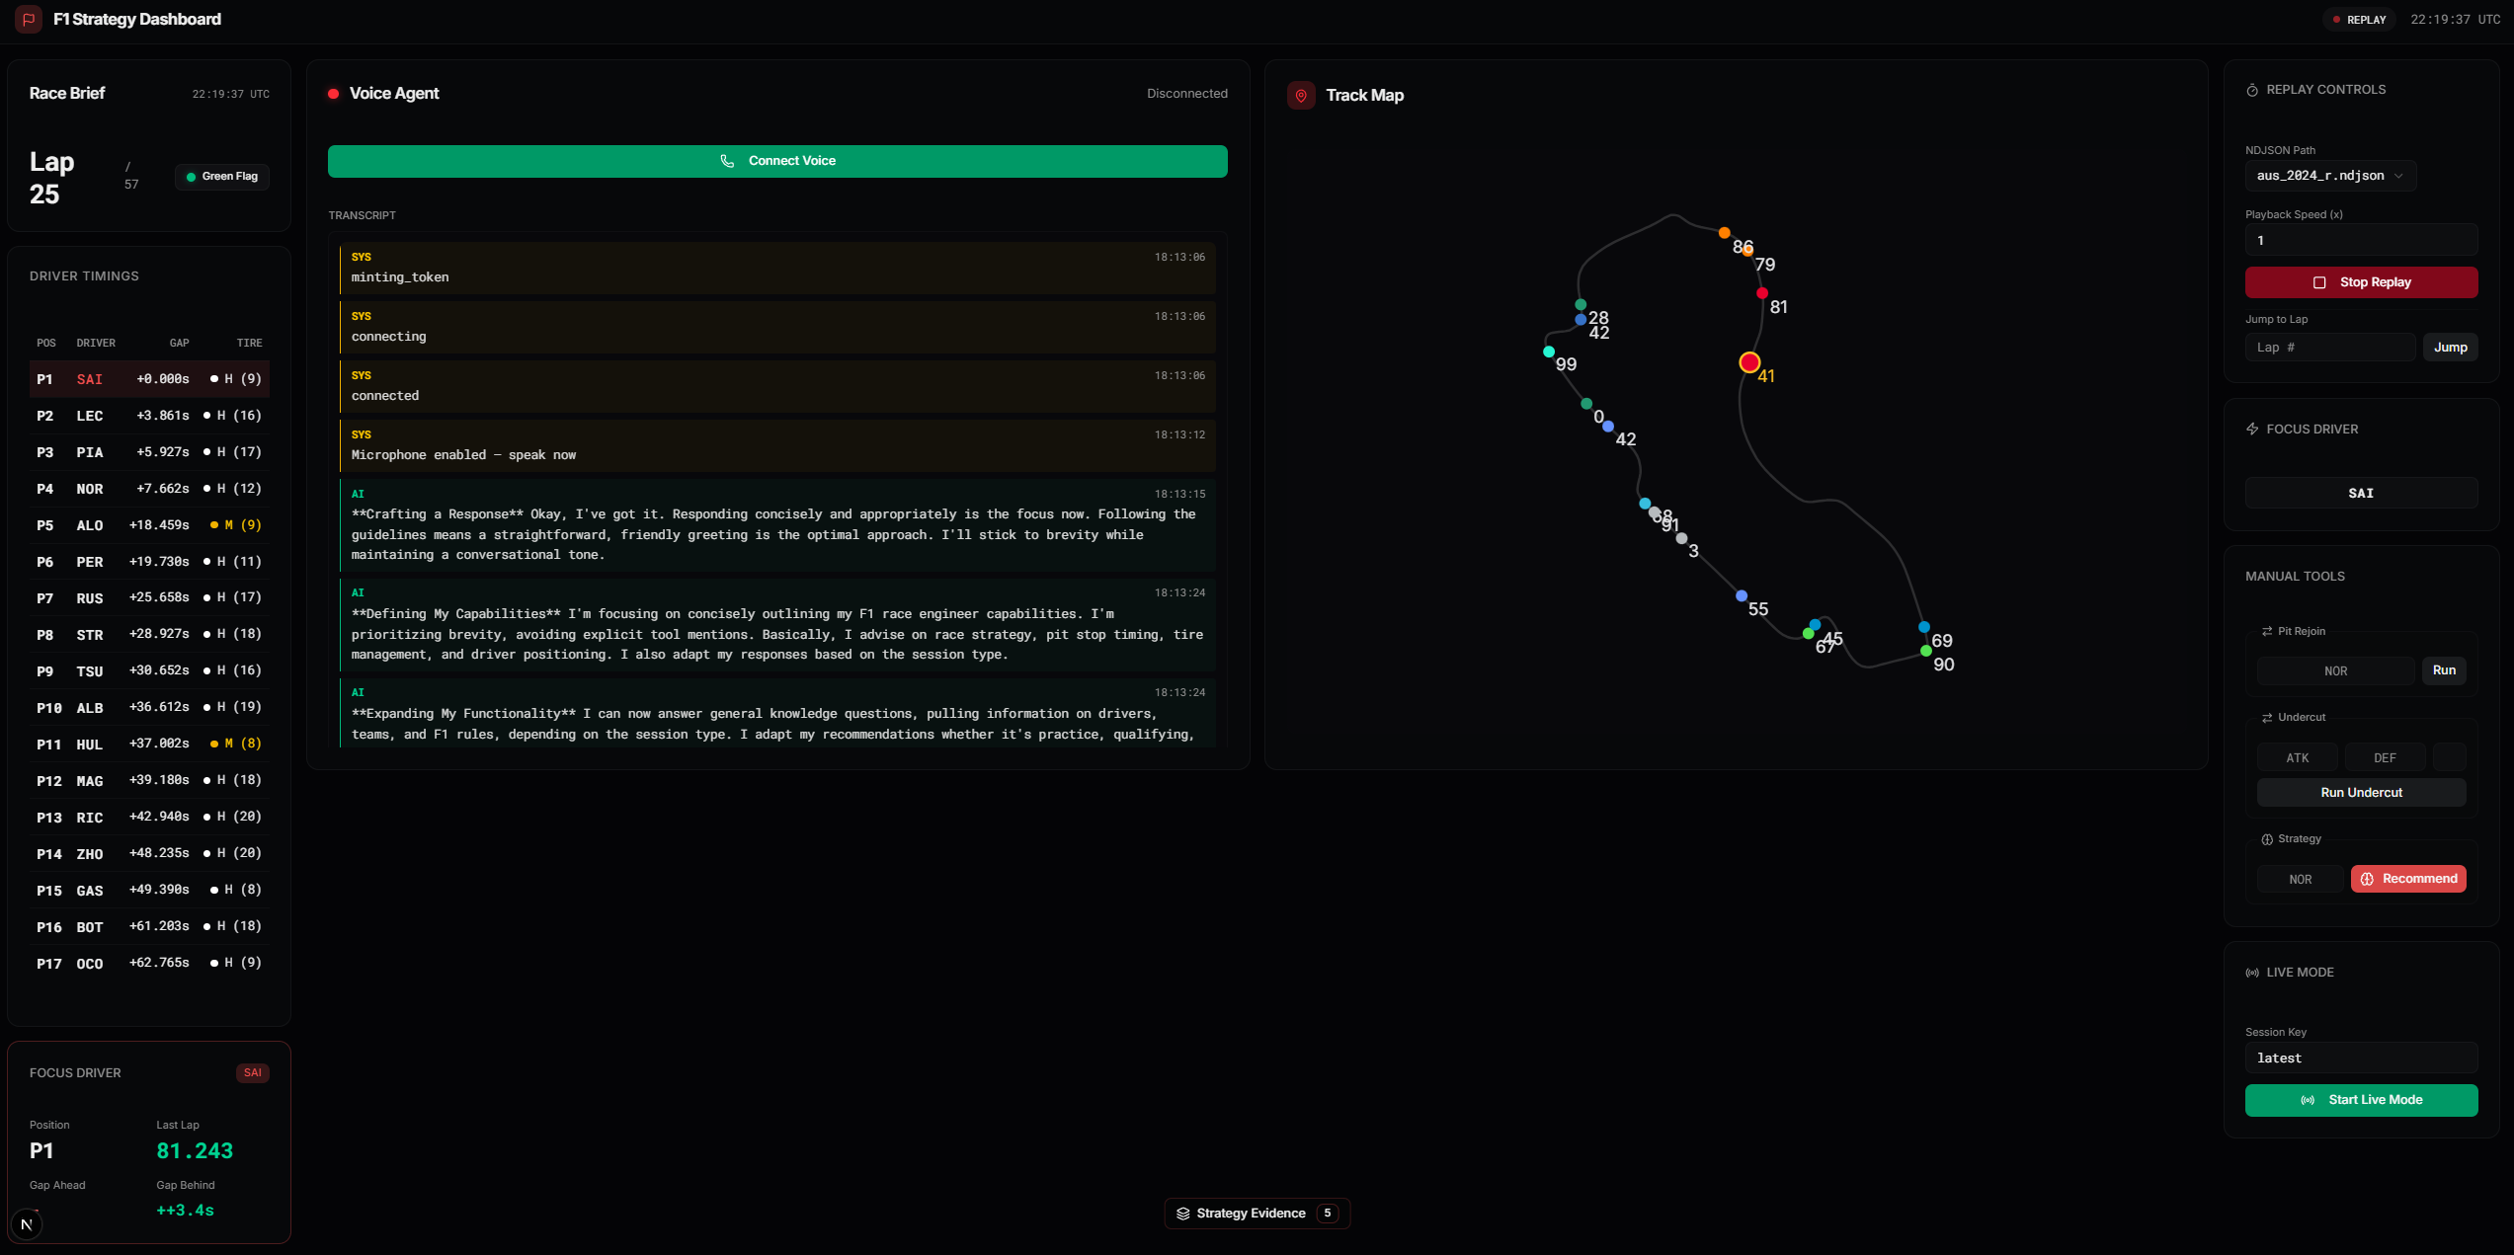The height and width of the screenshot is (1255, 2514).
Task: Click the Focus Driver lightning bolt icon
Action: pyautogui.click(x=2252, y=430)
